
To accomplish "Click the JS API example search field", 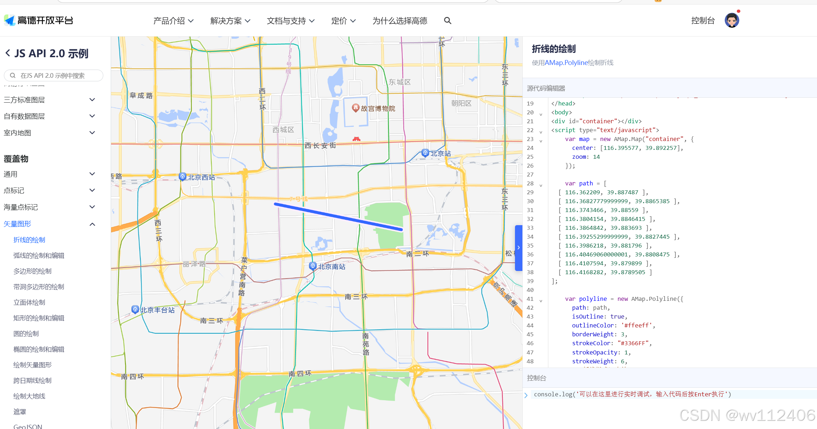I will (x=53, y=75).
